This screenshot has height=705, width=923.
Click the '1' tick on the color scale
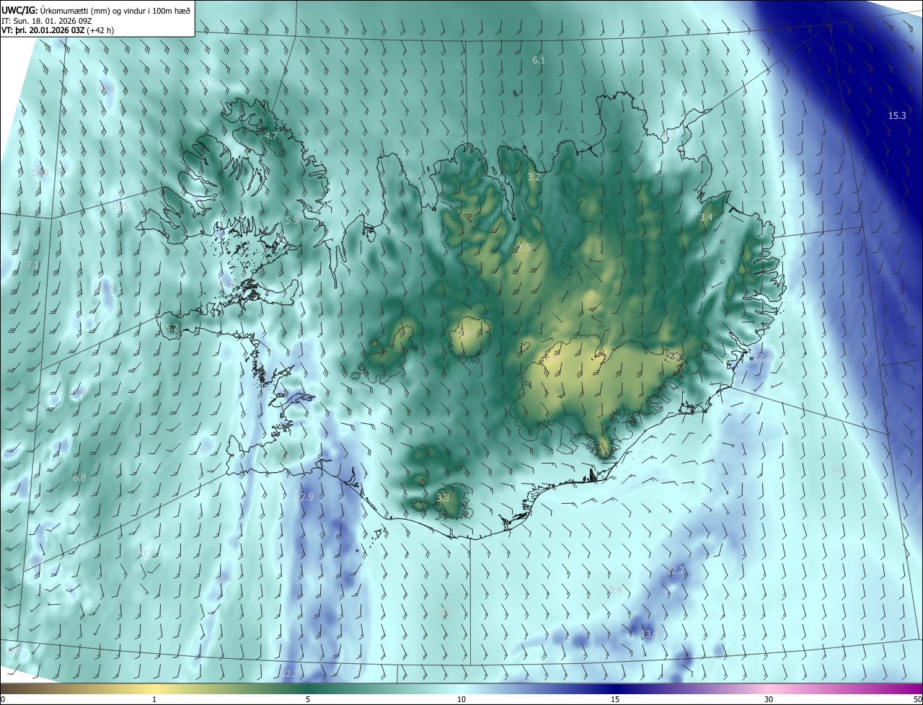154,699
